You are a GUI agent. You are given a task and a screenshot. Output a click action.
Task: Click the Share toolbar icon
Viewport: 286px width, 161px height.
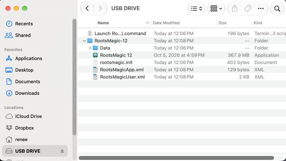coord(235,9)
